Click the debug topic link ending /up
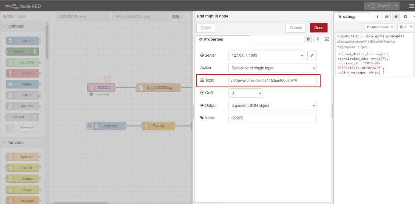Screen dimensions: 415x204 [366, 42]
